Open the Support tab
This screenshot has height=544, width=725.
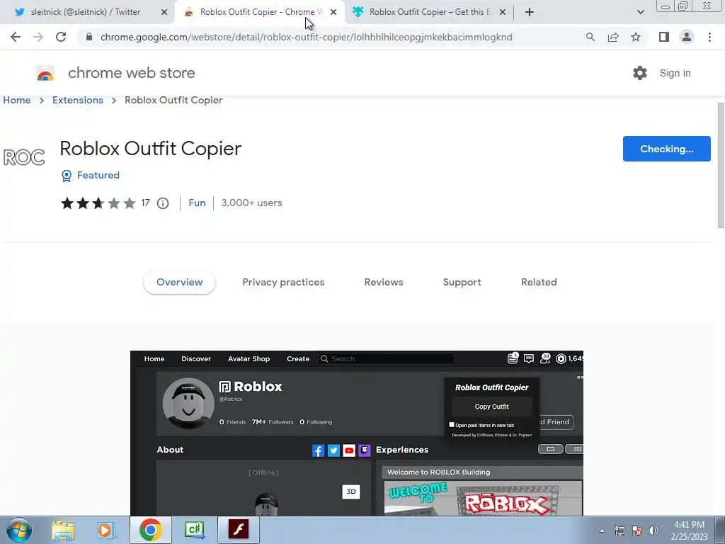coord(462,282)
